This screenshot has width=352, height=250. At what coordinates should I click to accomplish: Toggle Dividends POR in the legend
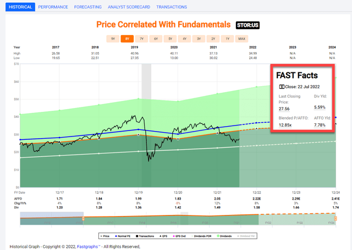point(201,236)
